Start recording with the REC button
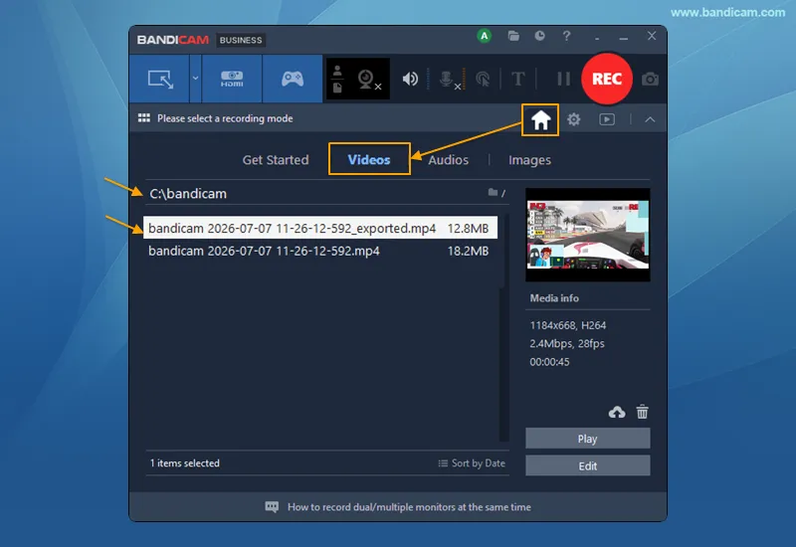Image resolution: width=796 pixels, height=547 pixels. [x=607, y=79]
